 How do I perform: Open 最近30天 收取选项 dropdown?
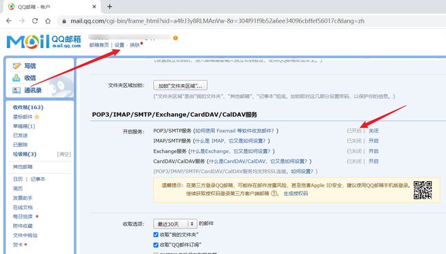175,224
